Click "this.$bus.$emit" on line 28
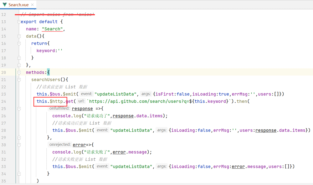 [x=72, y=130]
